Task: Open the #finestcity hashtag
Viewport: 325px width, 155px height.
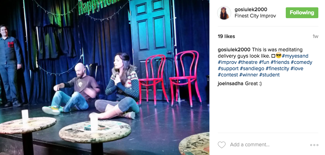Action: [277, 68]
